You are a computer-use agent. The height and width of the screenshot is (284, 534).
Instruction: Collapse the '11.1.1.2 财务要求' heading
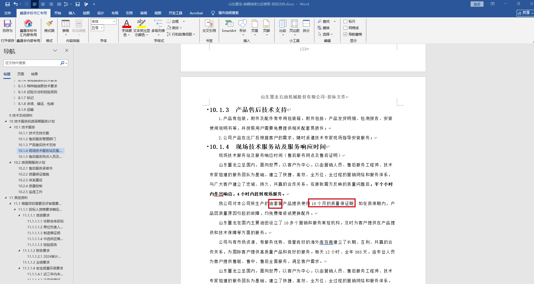tap(19, 250)
